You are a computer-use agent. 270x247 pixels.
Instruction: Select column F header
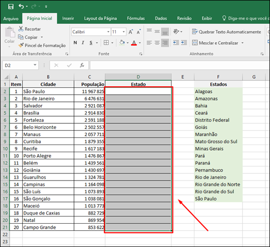[218, 77]
